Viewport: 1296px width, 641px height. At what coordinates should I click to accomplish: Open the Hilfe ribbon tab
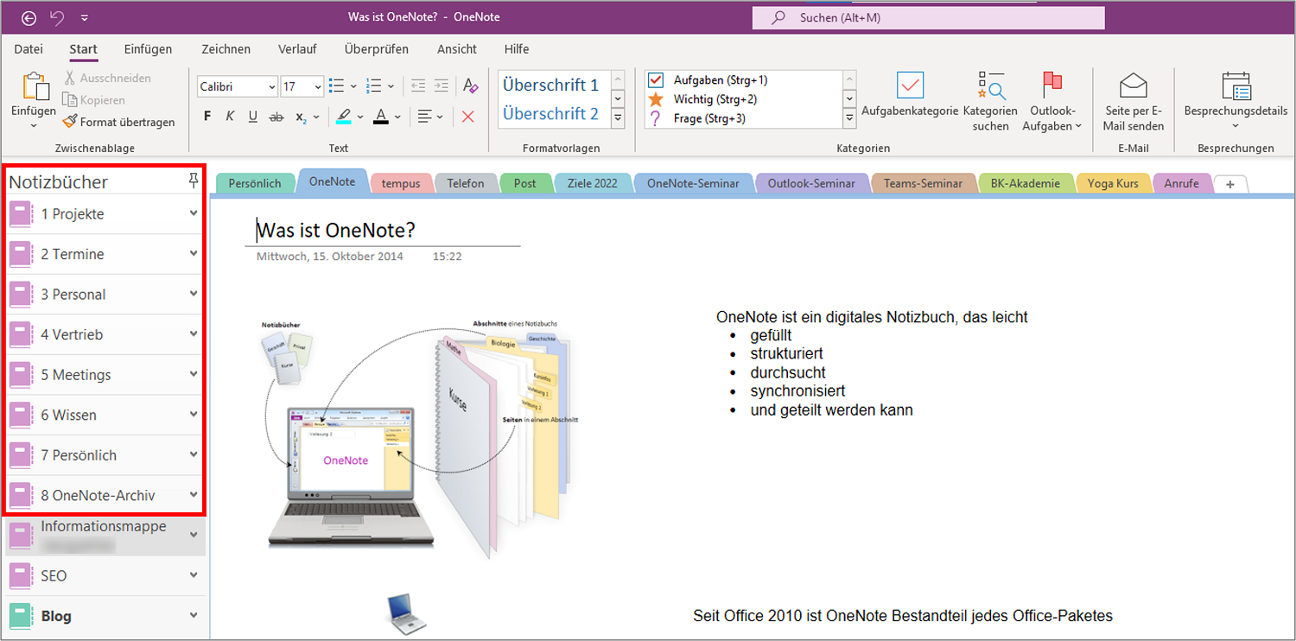coord(517,49)
